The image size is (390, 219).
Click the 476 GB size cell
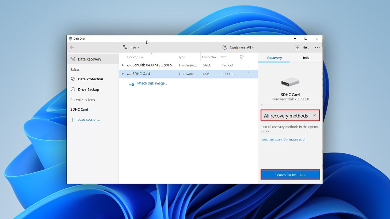point(227,65)
